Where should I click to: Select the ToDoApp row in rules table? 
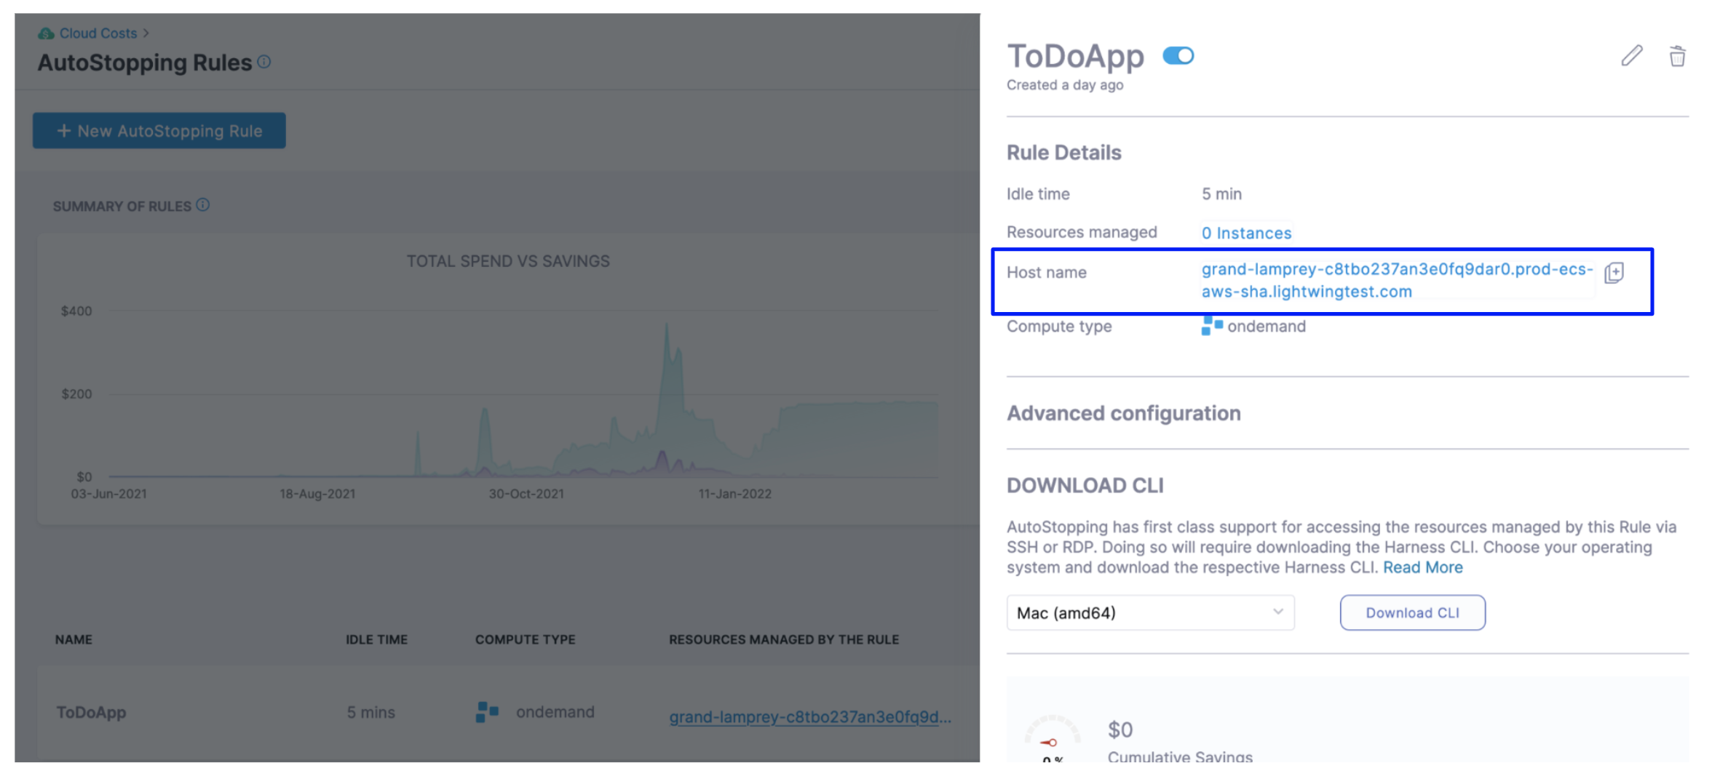tap(92, 712)
